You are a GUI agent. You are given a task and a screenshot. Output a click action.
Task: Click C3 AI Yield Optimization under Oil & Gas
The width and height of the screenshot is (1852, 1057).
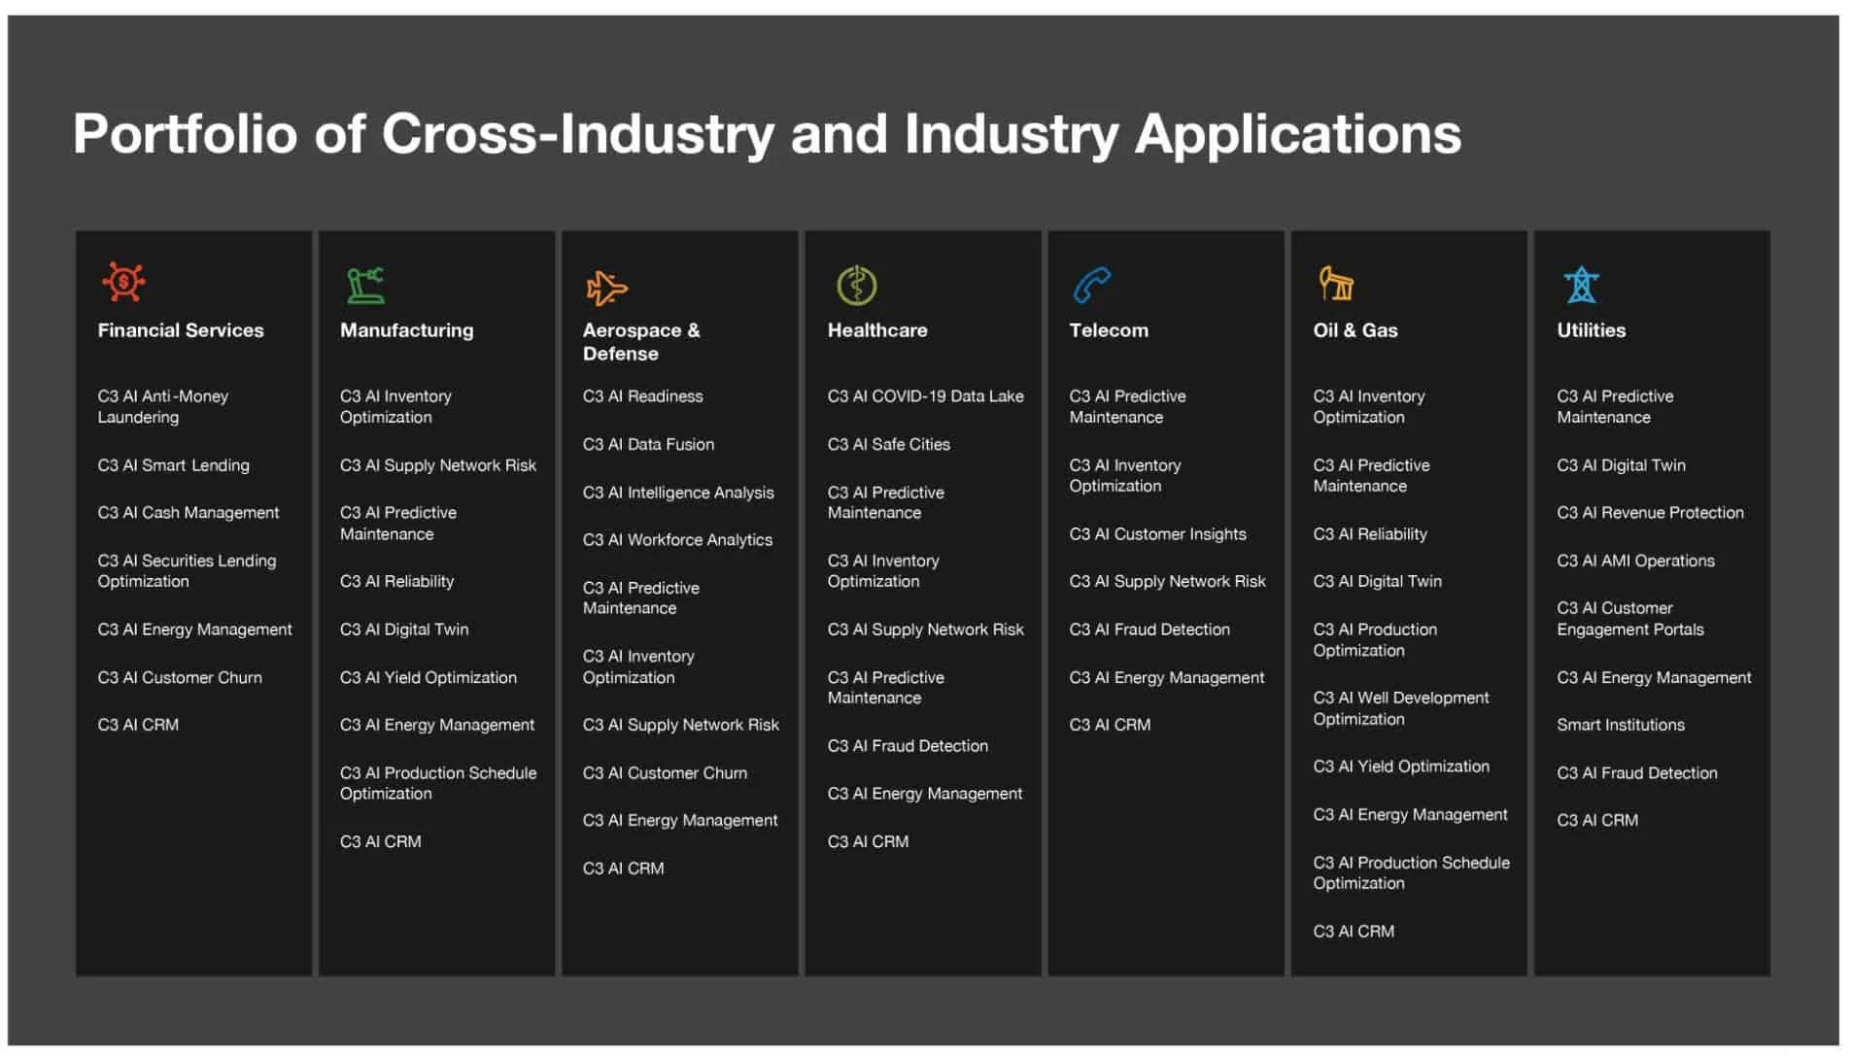click(x=1401, y=767)
